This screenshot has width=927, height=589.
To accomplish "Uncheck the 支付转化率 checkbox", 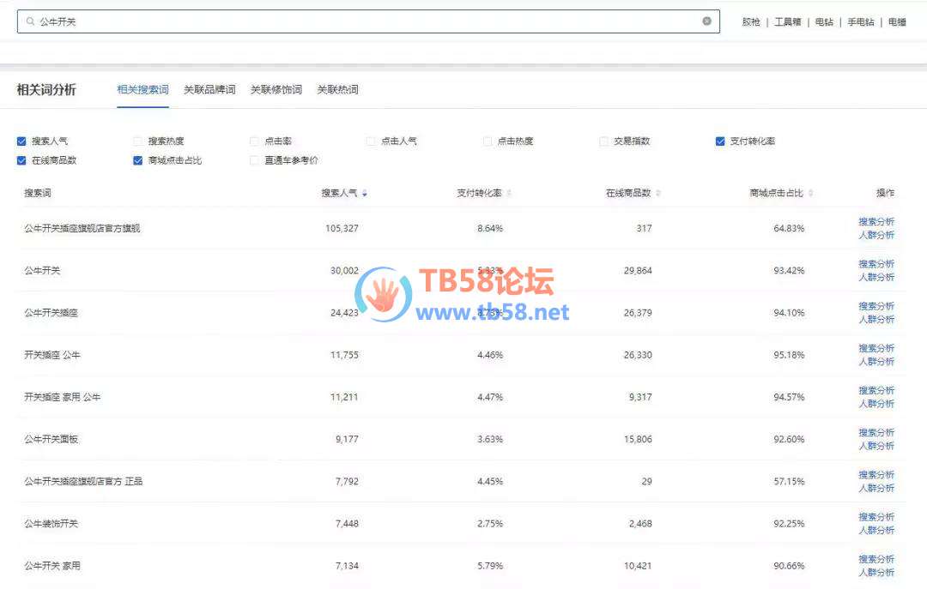I will (x=720, y=141).
